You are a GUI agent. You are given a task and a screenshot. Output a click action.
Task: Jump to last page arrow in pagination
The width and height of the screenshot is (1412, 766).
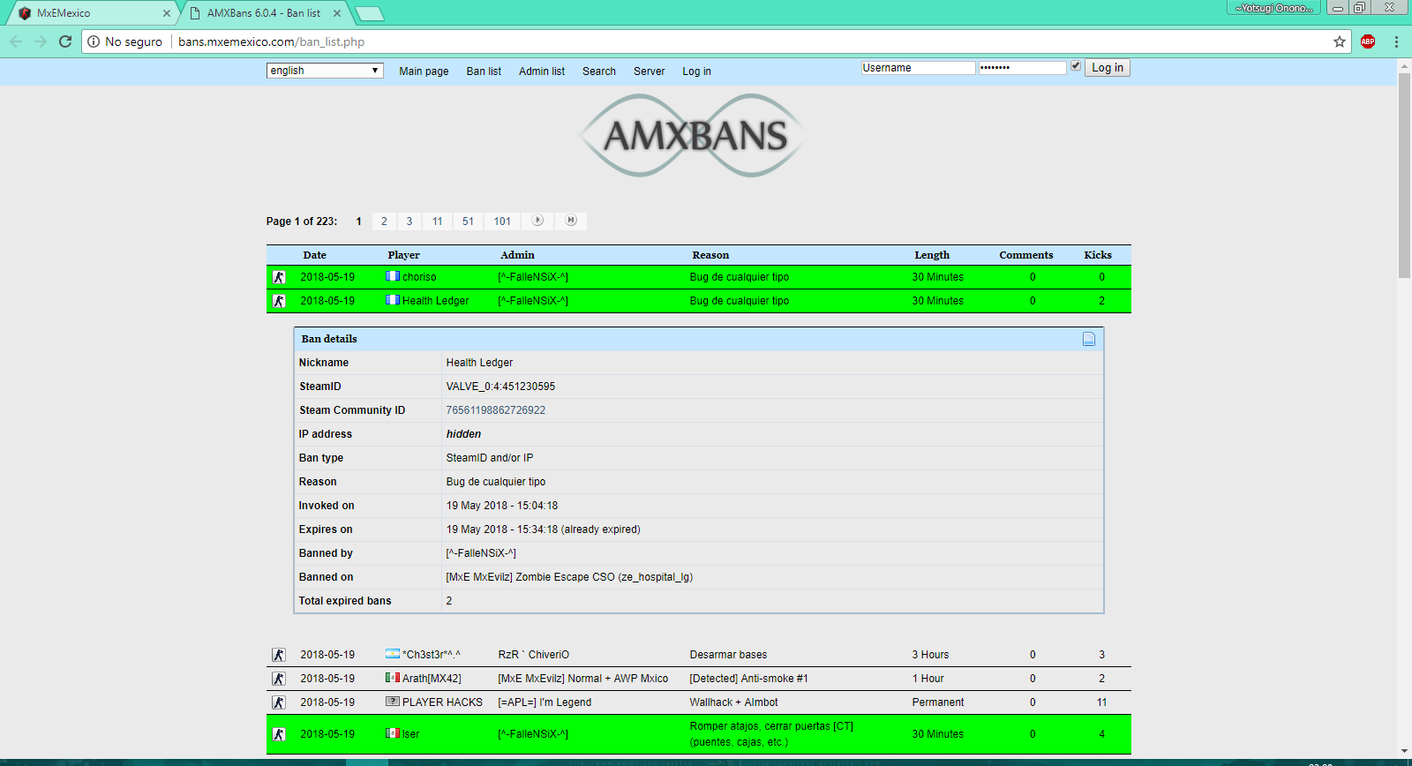pos(571,221)
